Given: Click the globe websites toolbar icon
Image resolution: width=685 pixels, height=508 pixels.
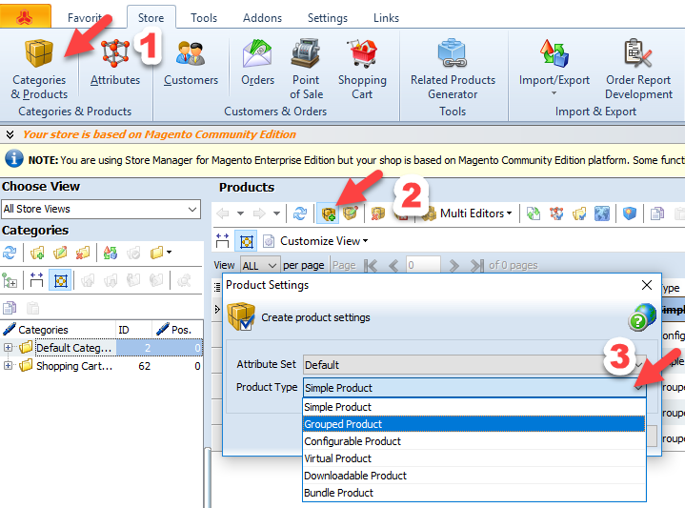Looking at the screenshot, I should tap(602, 213).
